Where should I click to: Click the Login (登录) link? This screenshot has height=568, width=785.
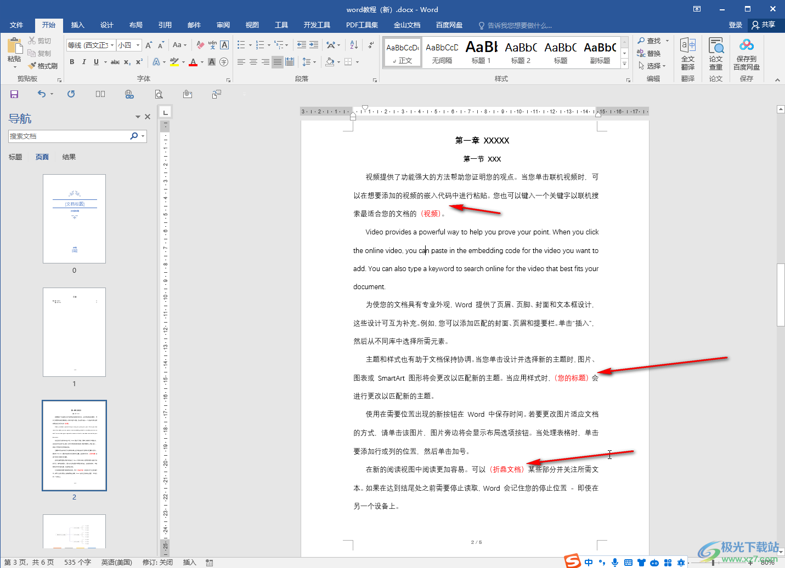point(736,25)
